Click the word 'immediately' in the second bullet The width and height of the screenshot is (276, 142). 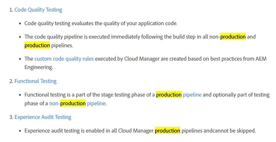pyautogui.click(x=125, y=37)
